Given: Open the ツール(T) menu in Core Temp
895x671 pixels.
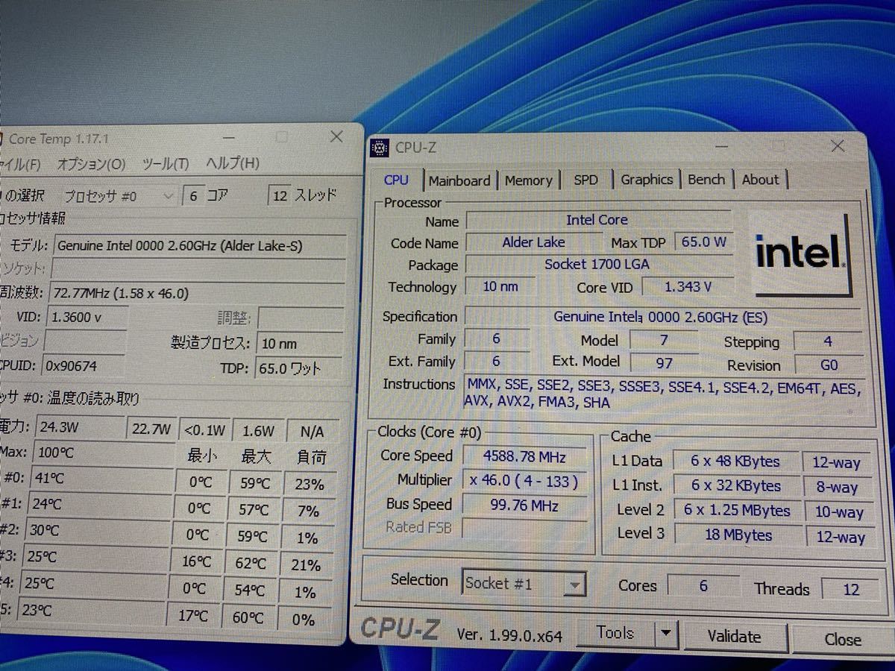Looking at the screenshot, I should [x=165, y=164].
